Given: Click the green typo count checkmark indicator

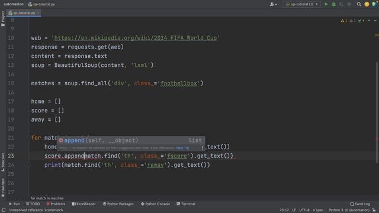Looking at the screenshot, I should coord(361,21).
